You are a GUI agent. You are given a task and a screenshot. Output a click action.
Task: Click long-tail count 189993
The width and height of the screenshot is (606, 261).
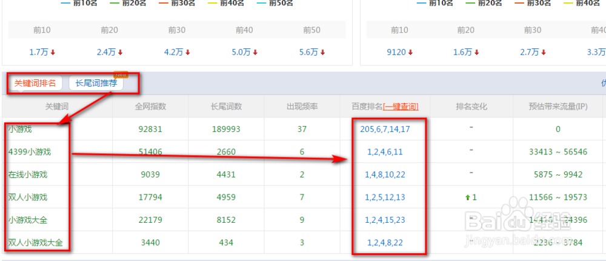[226, 130]
